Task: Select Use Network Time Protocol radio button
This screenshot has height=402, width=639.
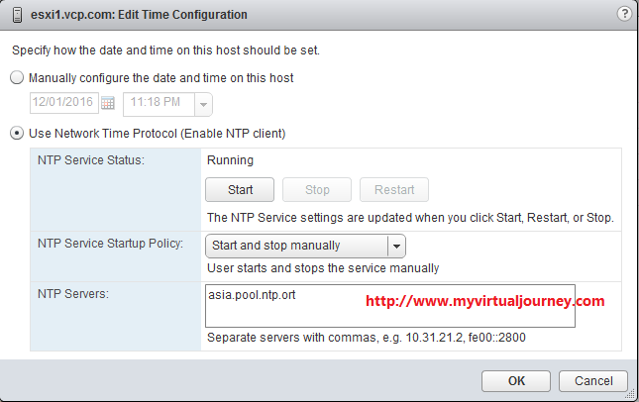Action: tap(17, 134)
